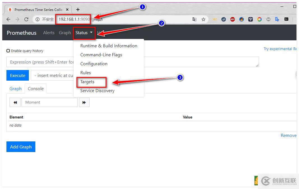
Task: Open the insert metric at cursor dropdown
Action: pyautogui.click(x=52, y=75)
